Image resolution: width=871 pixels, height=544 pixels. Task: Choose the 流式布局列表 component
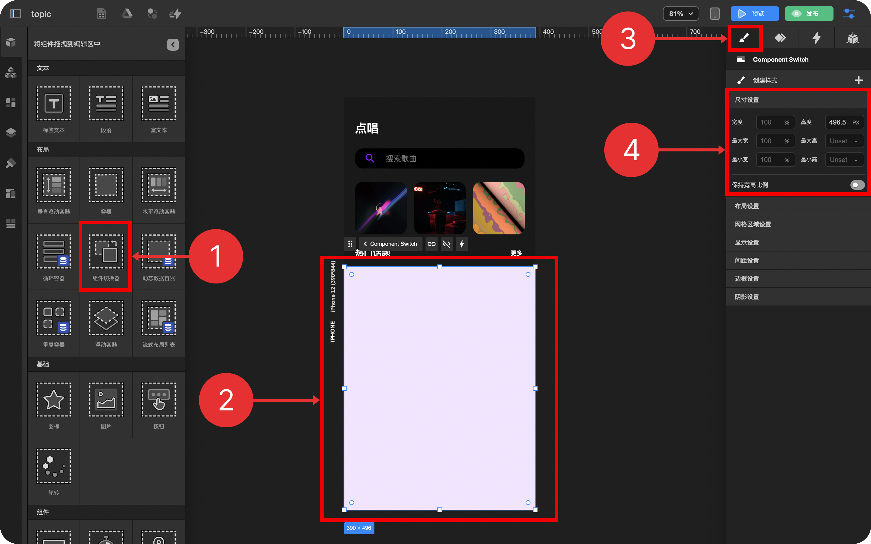tap(159, 323)
